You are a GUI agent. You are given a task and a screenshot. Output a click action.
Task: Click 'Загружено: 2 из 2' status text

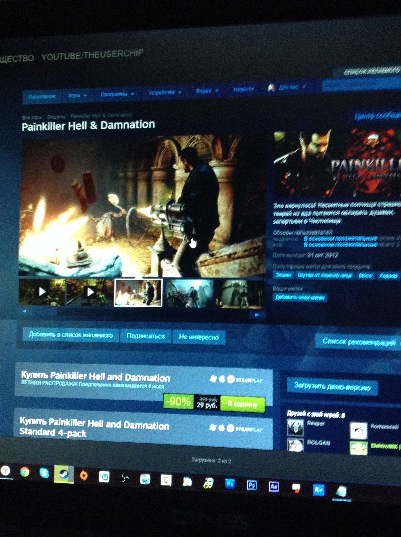(x=211, y=461)
